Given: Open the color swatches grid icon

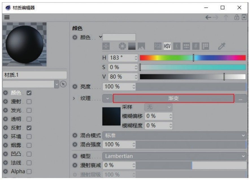Looking at the screenshot, I should (x=205, y=46).
